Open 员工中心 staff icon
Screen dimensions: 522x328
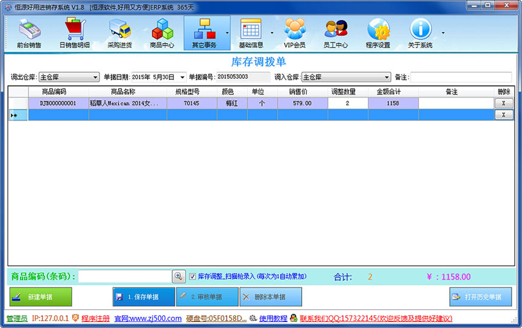pyautogui.click(x=335, y=33)
